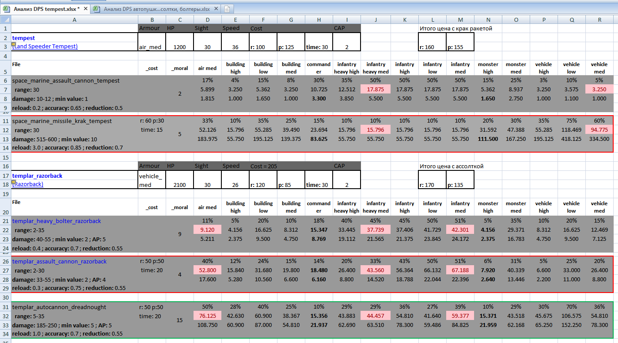Select 'damage: 33-55 ; min value: 2 ; AP: 4' cell
The image size is (618, 343).
74,279
